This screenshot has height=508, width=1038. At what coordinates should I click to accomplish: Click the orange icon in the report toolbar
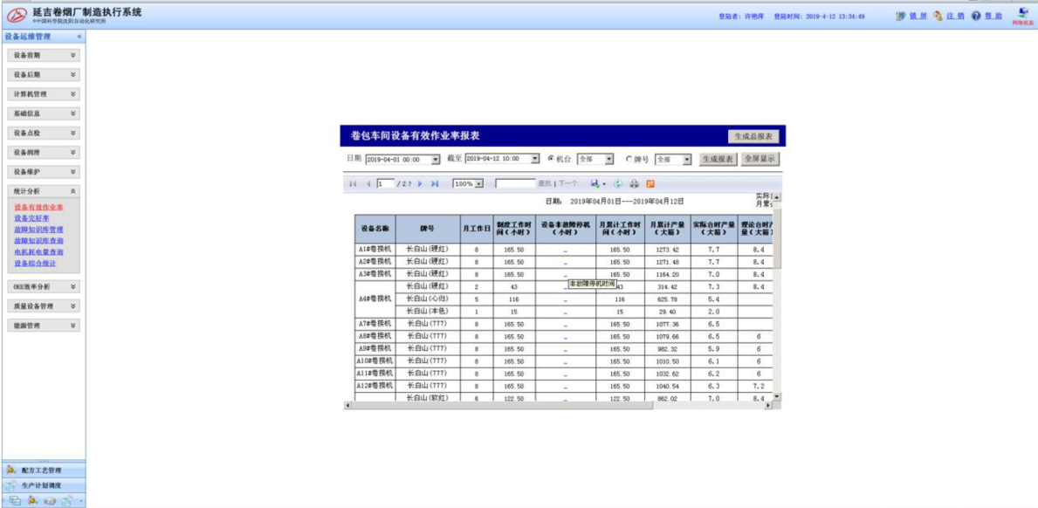click(x=650, y=184)
